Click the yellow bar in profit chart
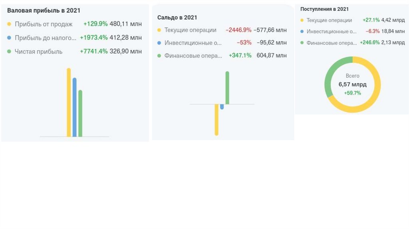Viewport: 409px width, 229px height. [x=69, y=103]
